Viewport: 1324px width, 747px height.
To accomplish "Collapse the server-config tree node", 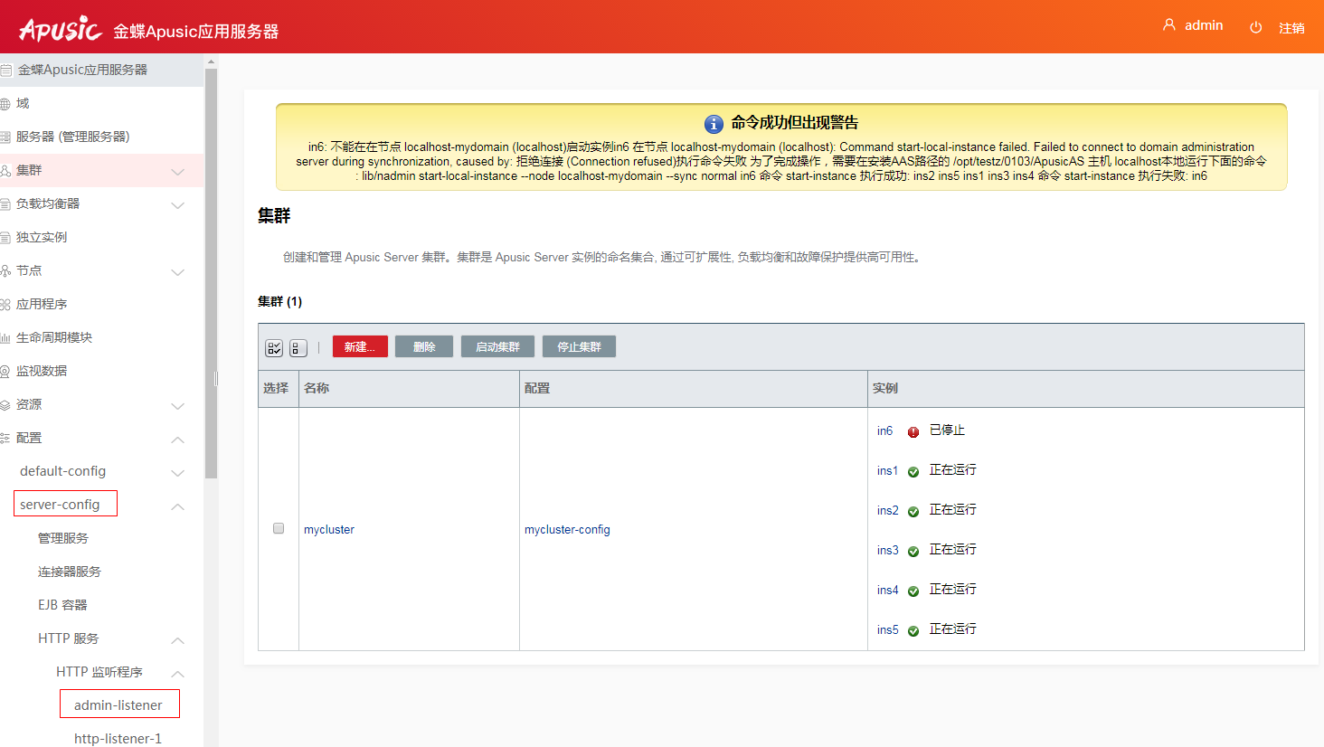I will click(177, 506).
